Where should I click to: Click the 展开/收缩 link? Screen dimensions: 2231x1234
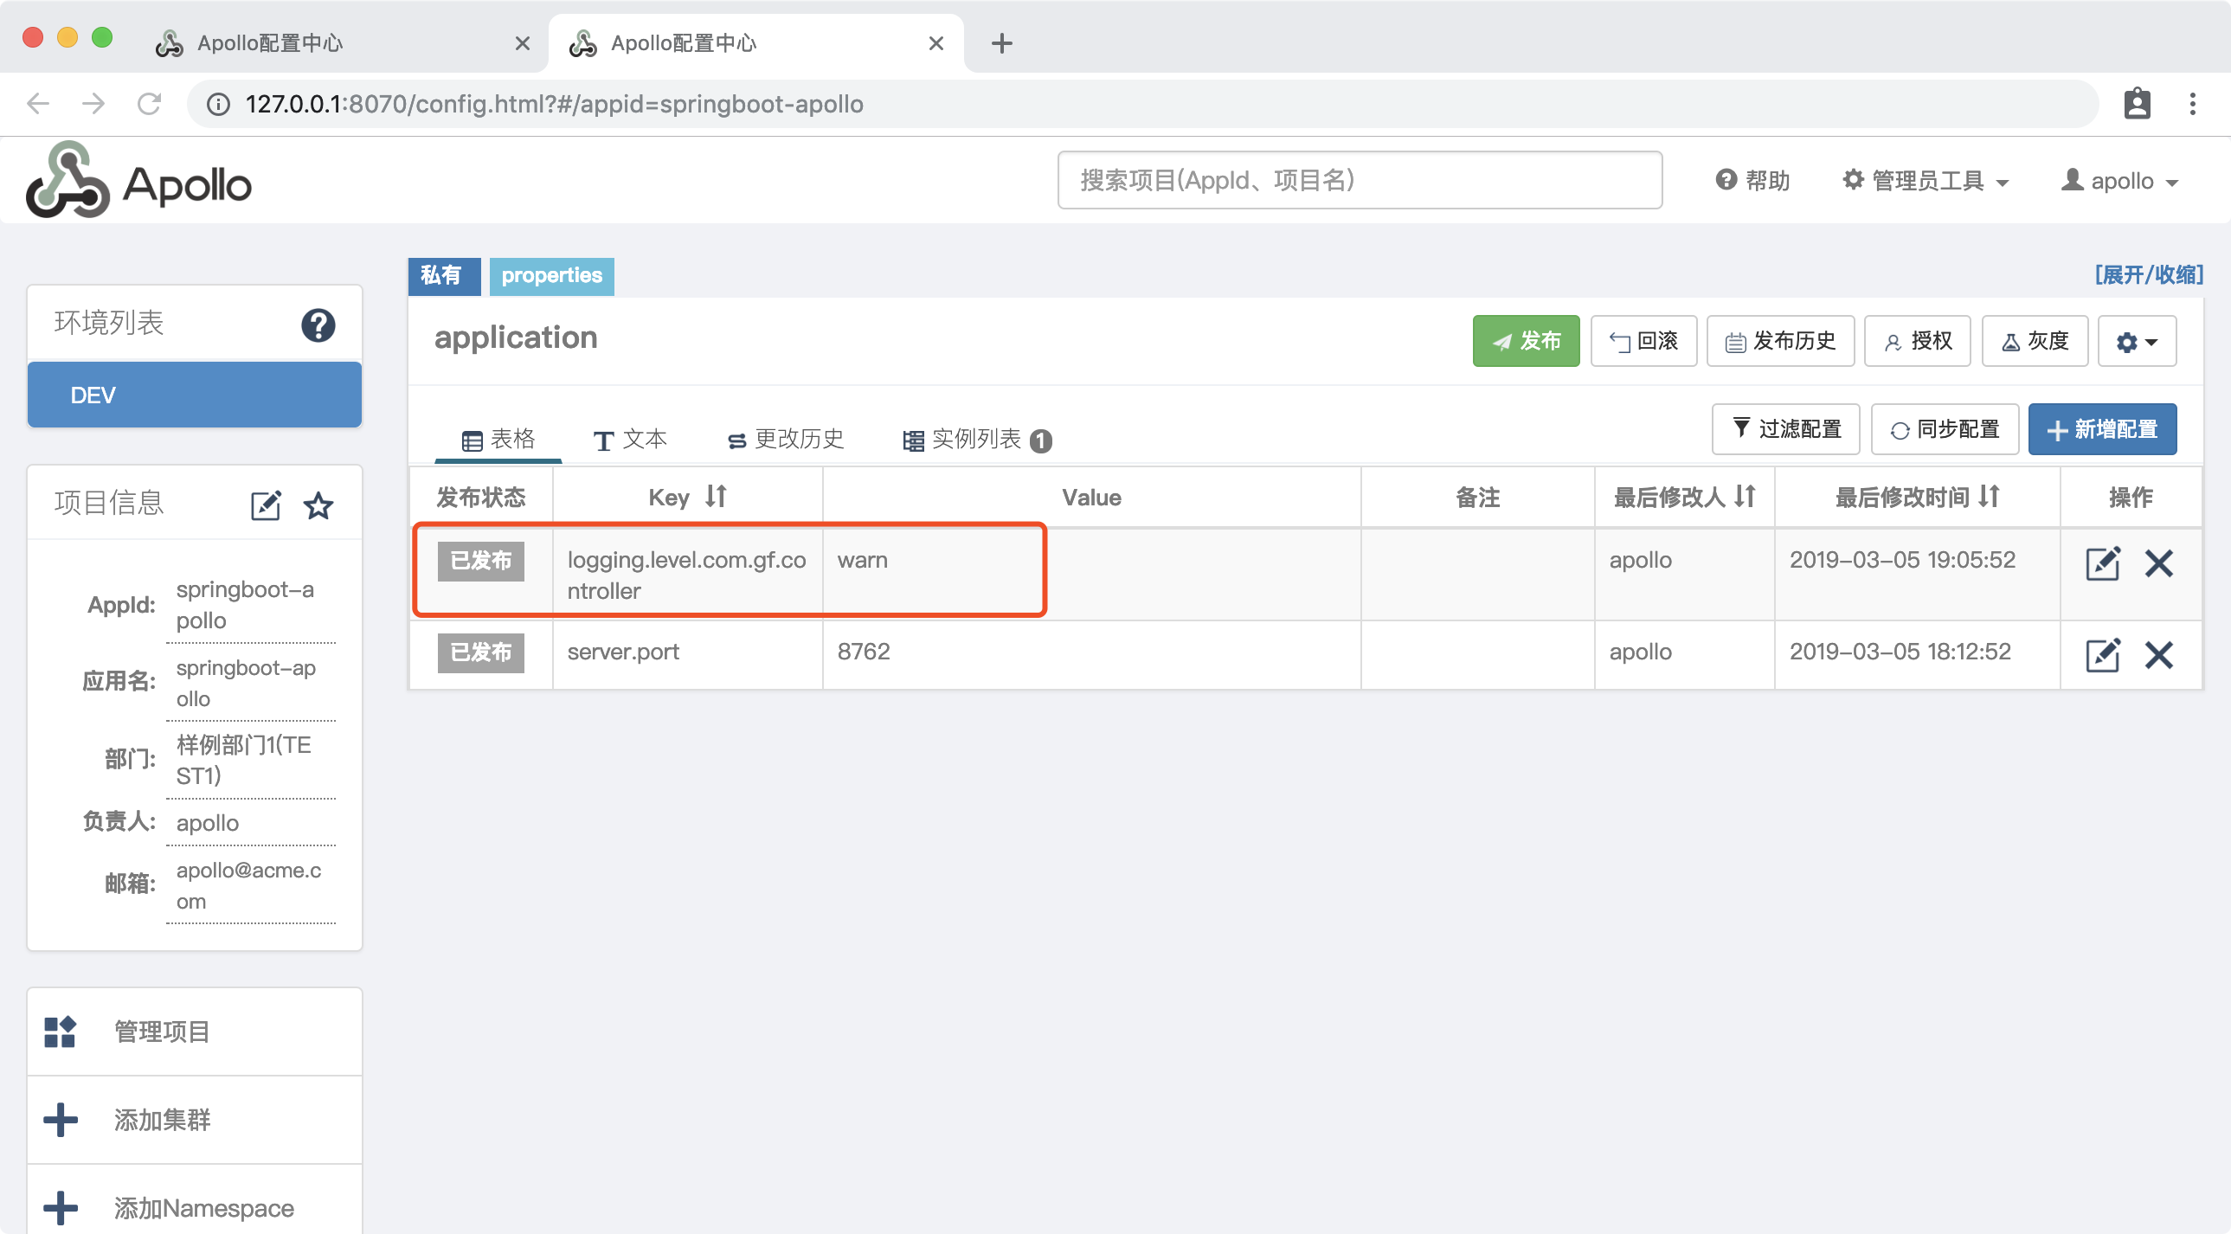point(2148,275)
